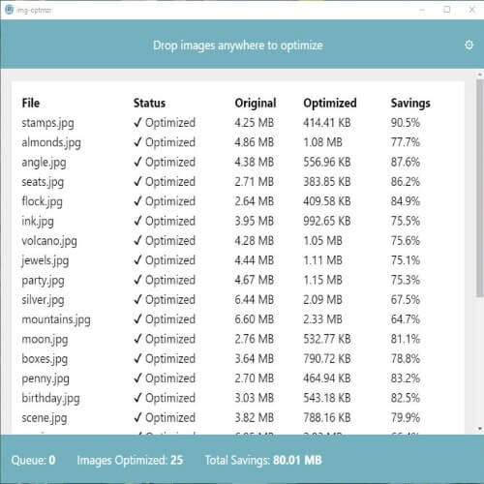Click the Images Optimized 25 counter
This screenshot has width=484, height=484.
[130, 461]
